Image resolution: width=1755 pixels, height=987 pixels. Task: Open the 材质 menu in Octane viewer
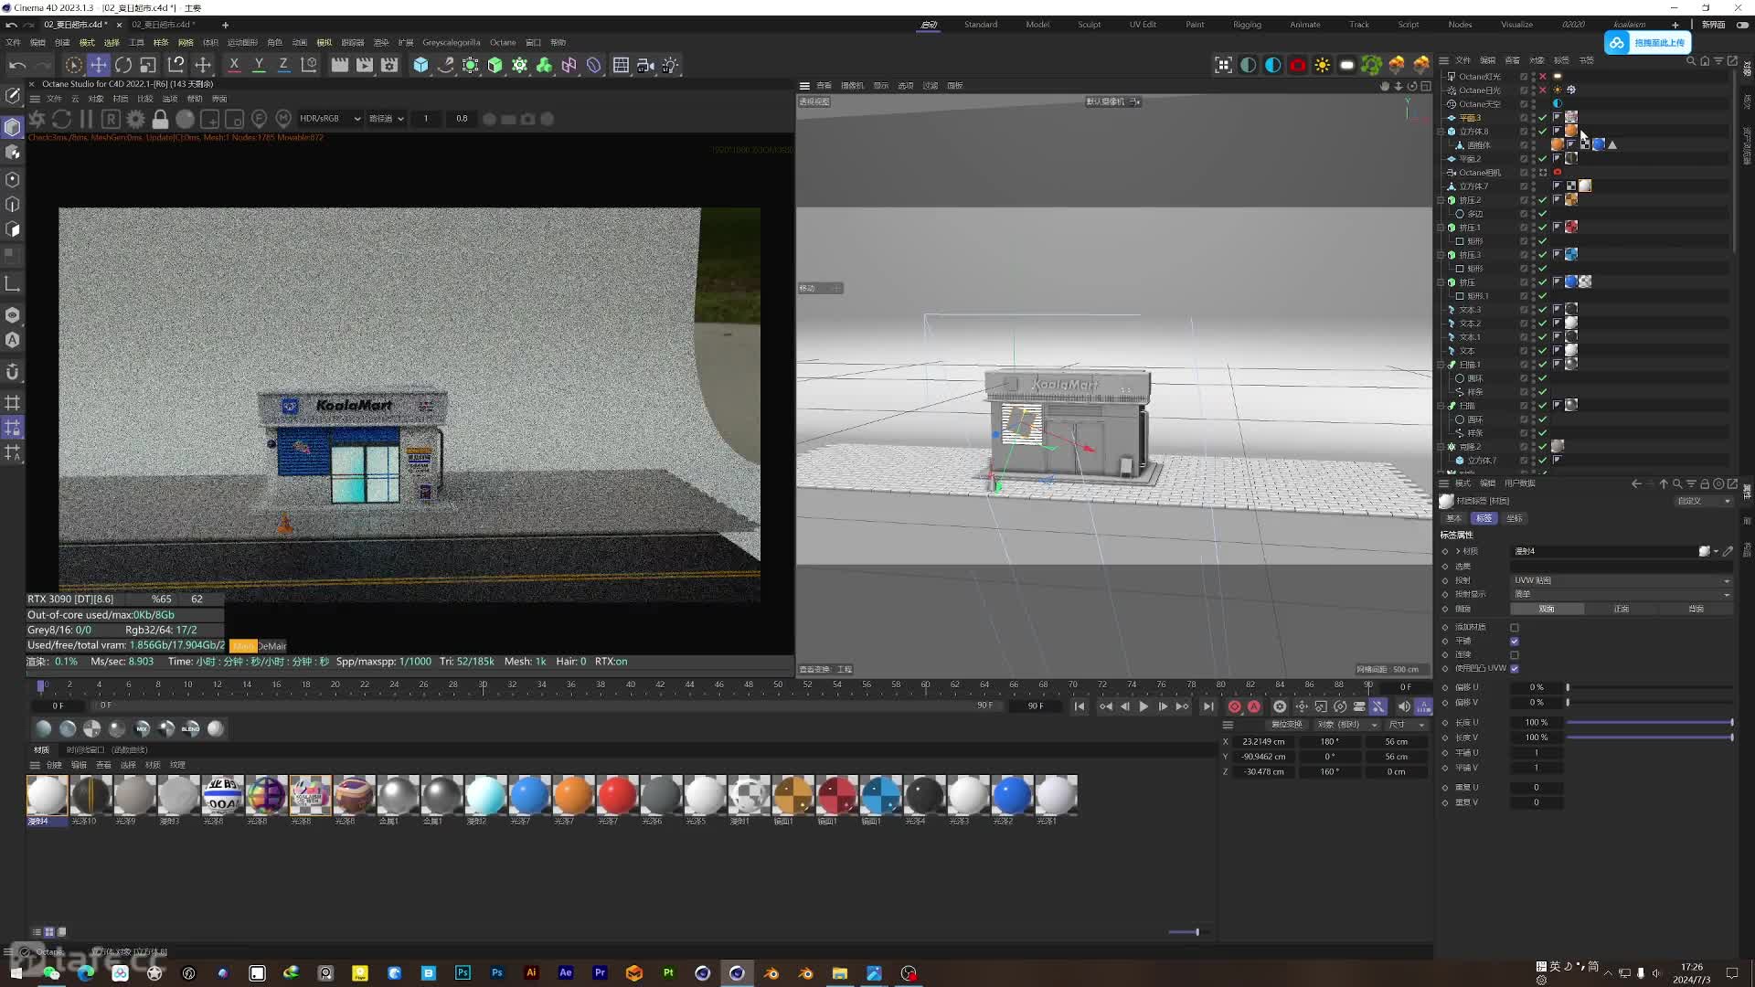pos(120,99)
